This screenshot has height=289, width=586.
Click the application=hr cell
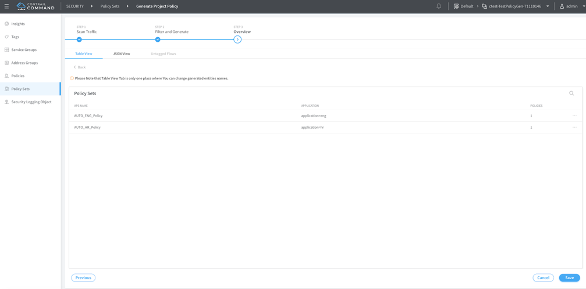[312, 128]
